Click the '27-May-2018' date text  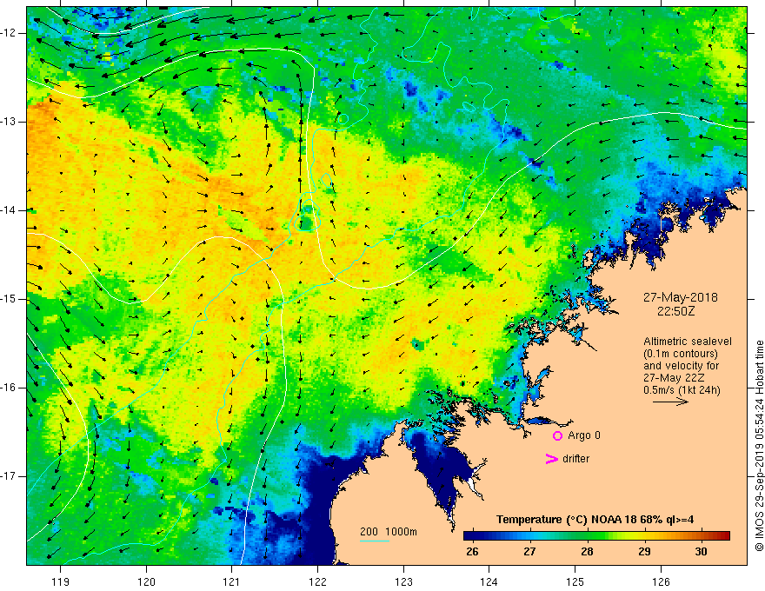(x=680, y=297)
